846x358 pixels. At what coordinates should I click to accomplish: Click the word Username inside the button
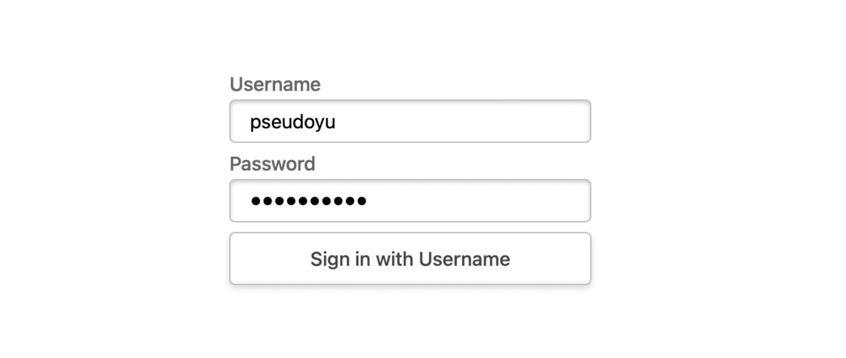[465, 259]
